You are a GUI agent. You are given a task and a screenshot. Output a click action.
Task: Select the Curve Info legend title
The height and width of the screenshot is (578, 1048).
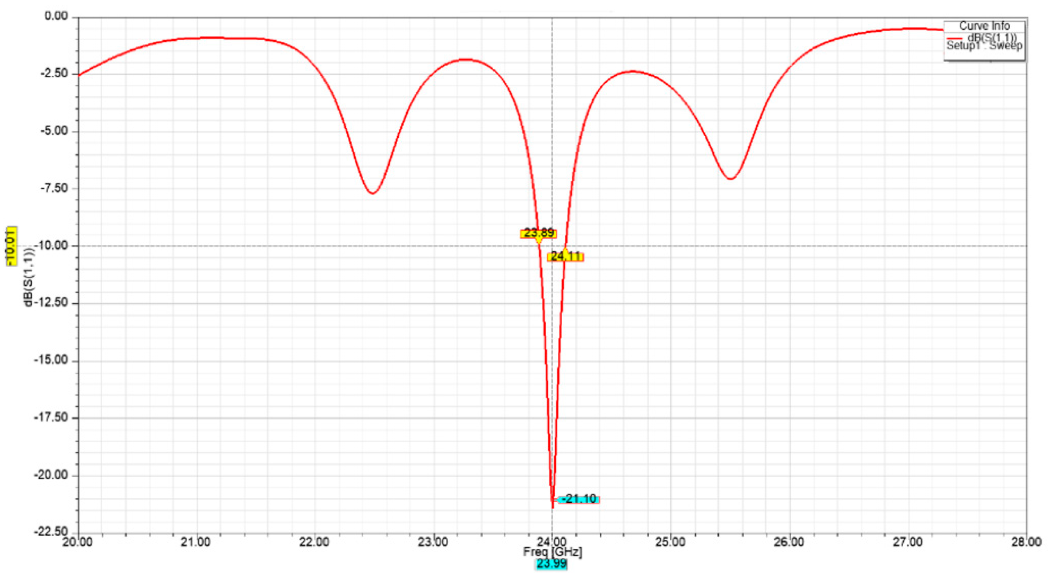[984, 26]
